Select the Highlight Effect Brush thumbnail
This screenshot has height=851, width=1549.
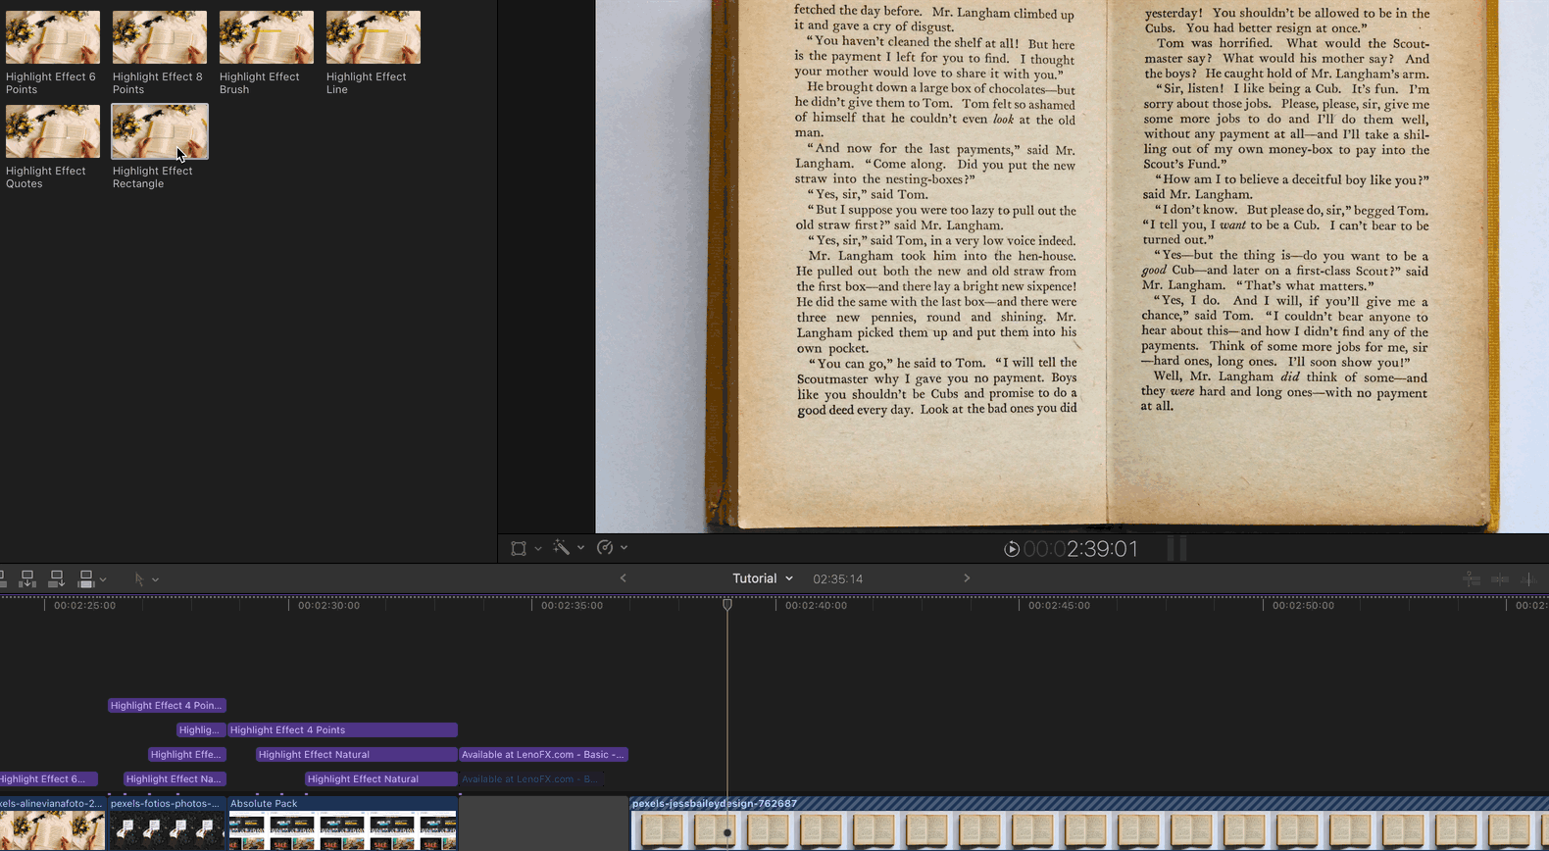[x=266, y=37]
